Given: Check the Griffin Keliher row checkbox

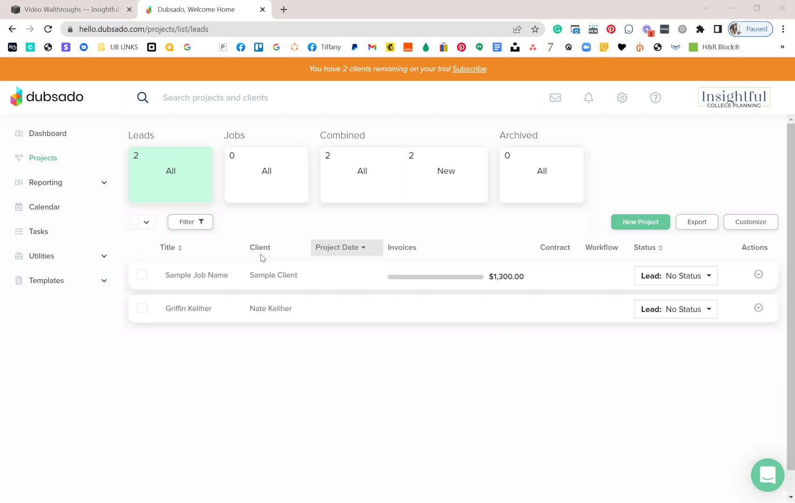Looking at the screenshot, I should coord(142,308).
